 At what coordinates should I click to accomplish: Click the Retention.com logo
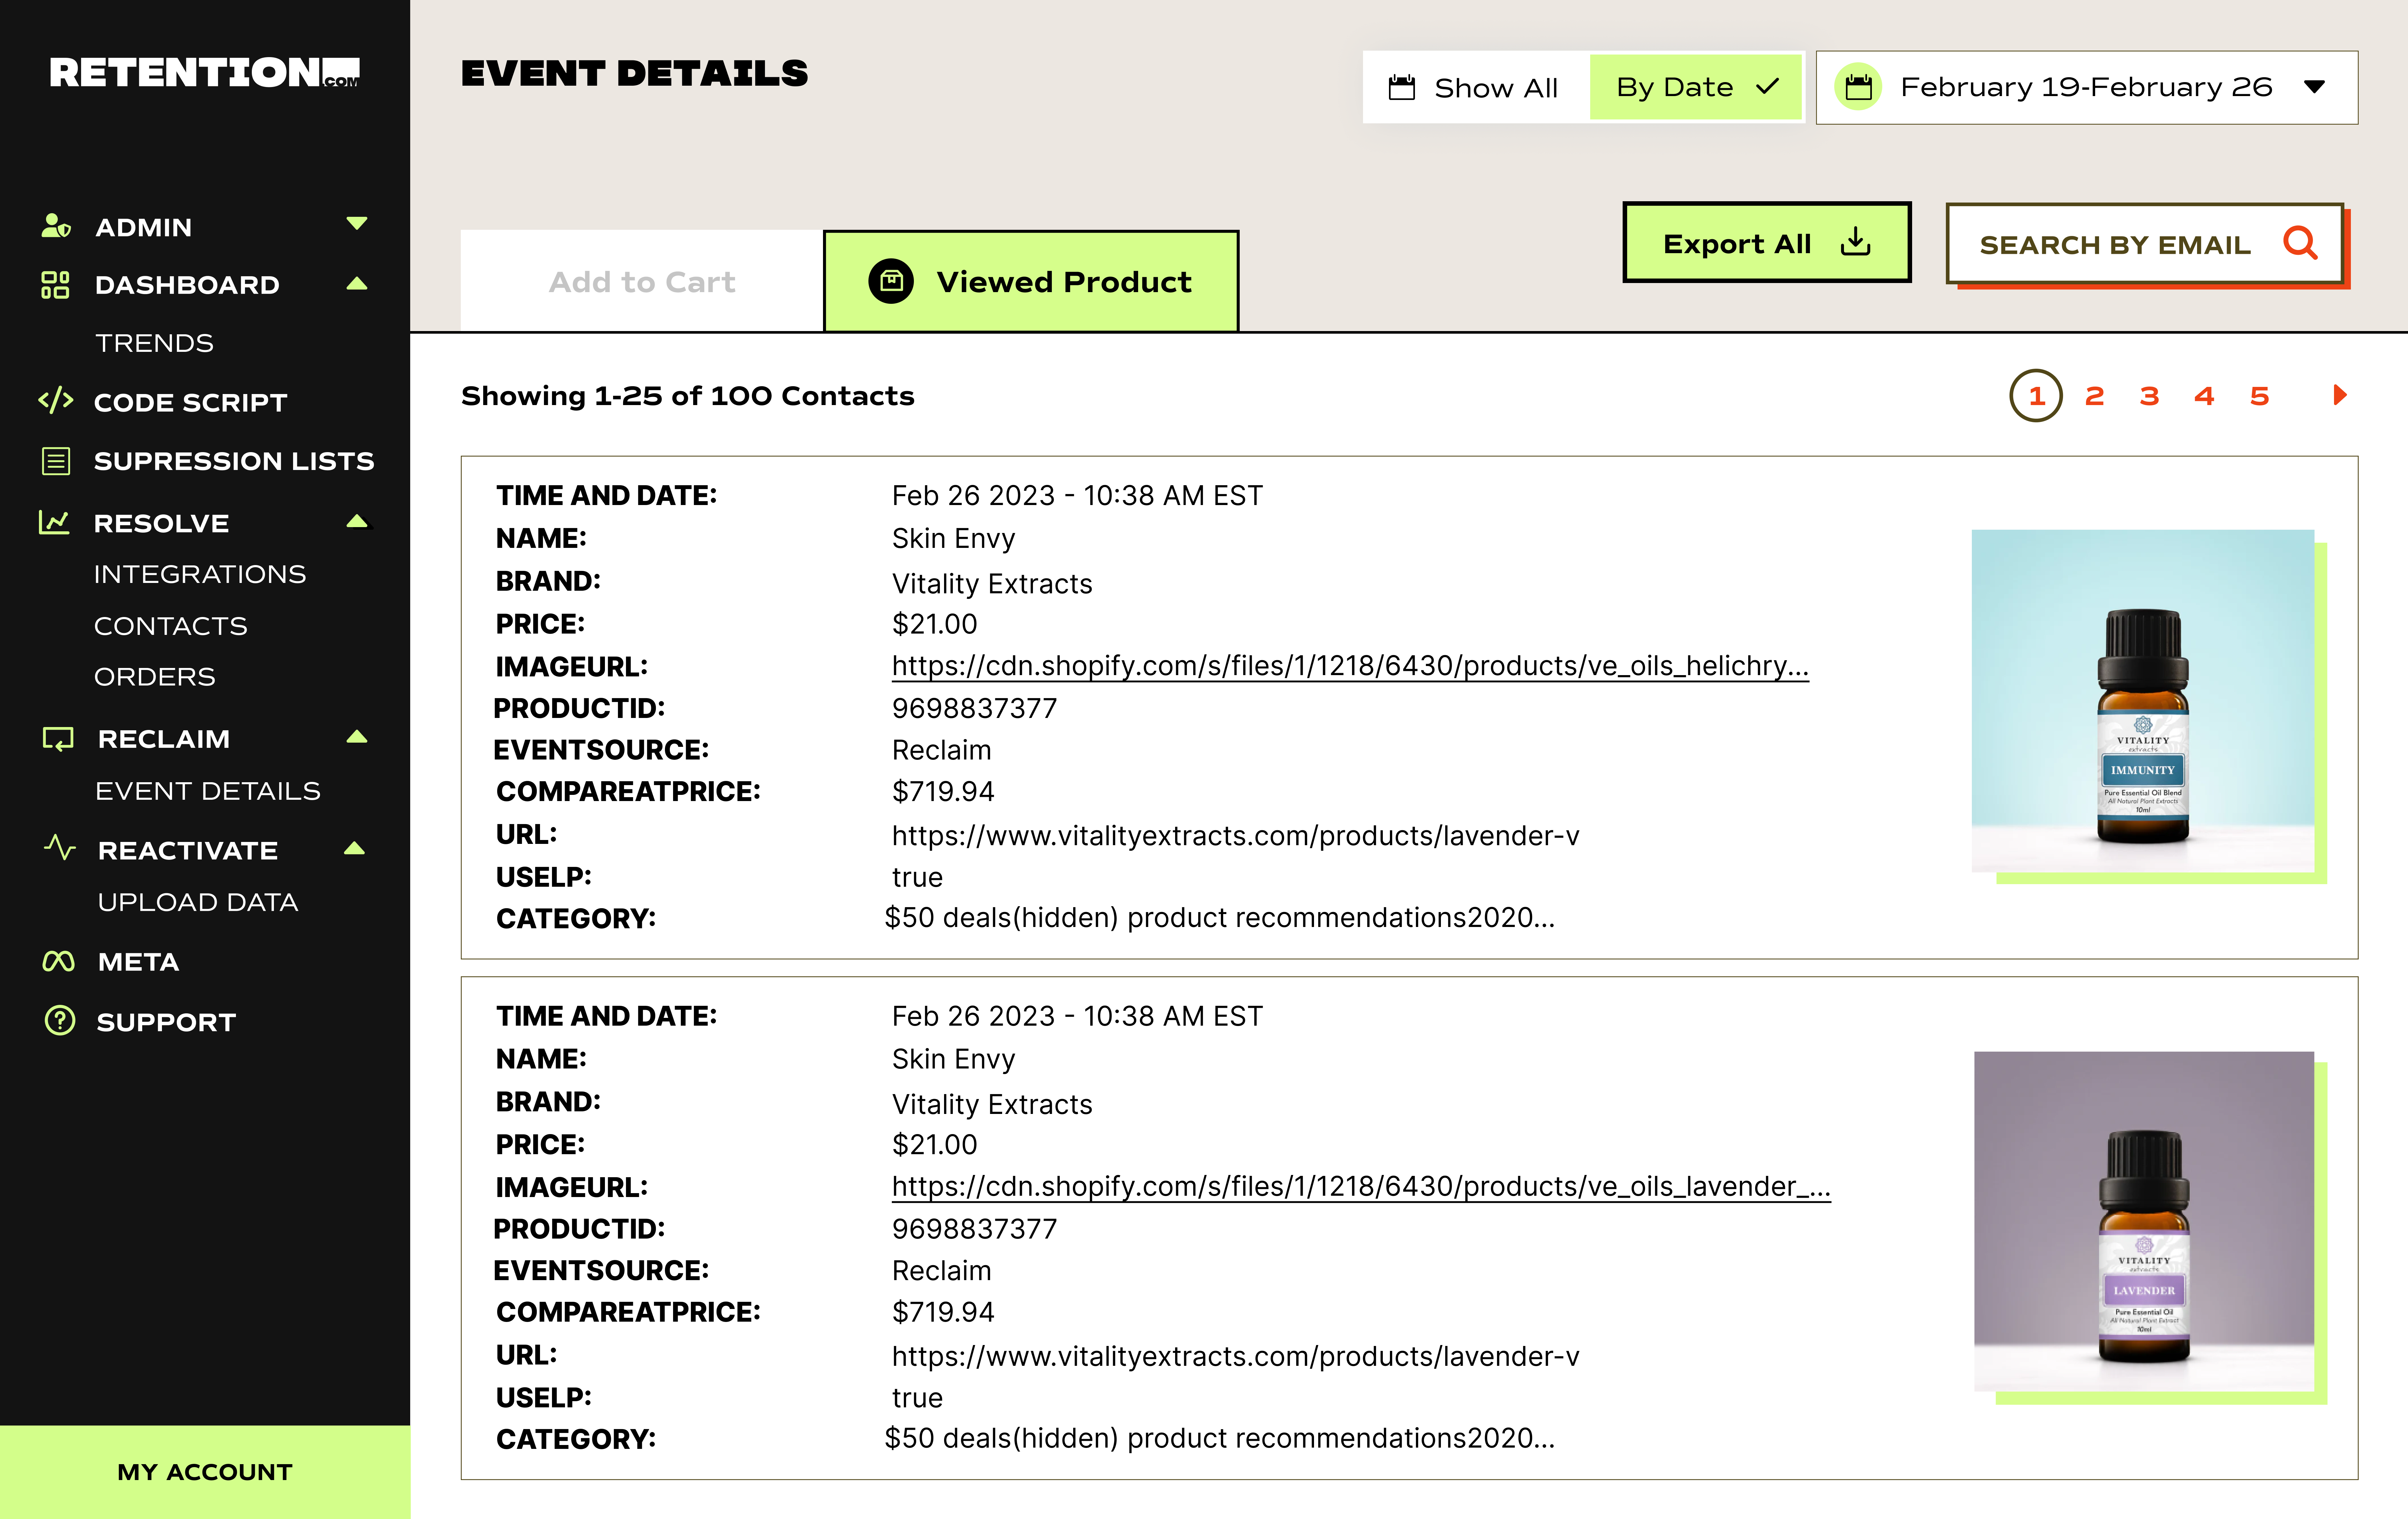pos(205,73)
